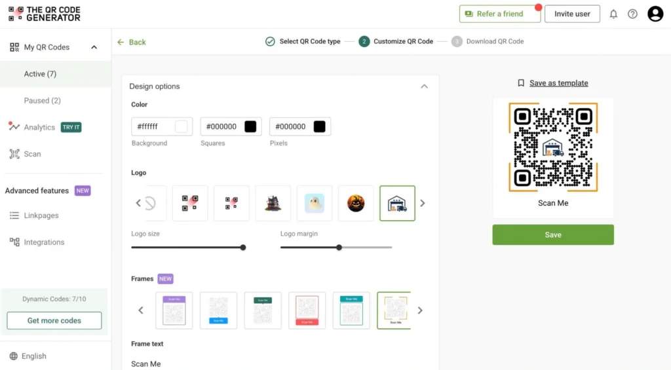671x370 pixels.
Task: Select the no-logo option icon
Action: tap(151, 203)
